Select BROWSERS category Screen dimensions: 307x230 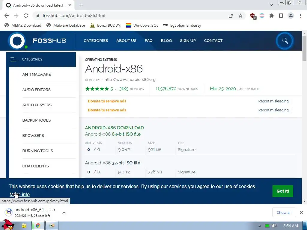[33, 136]
